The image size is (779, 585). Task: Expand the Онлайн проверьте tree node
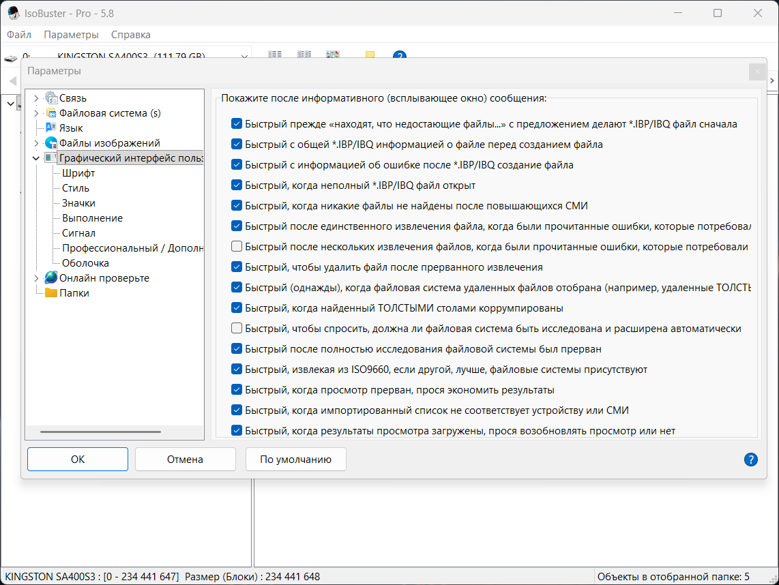point(36,278)
